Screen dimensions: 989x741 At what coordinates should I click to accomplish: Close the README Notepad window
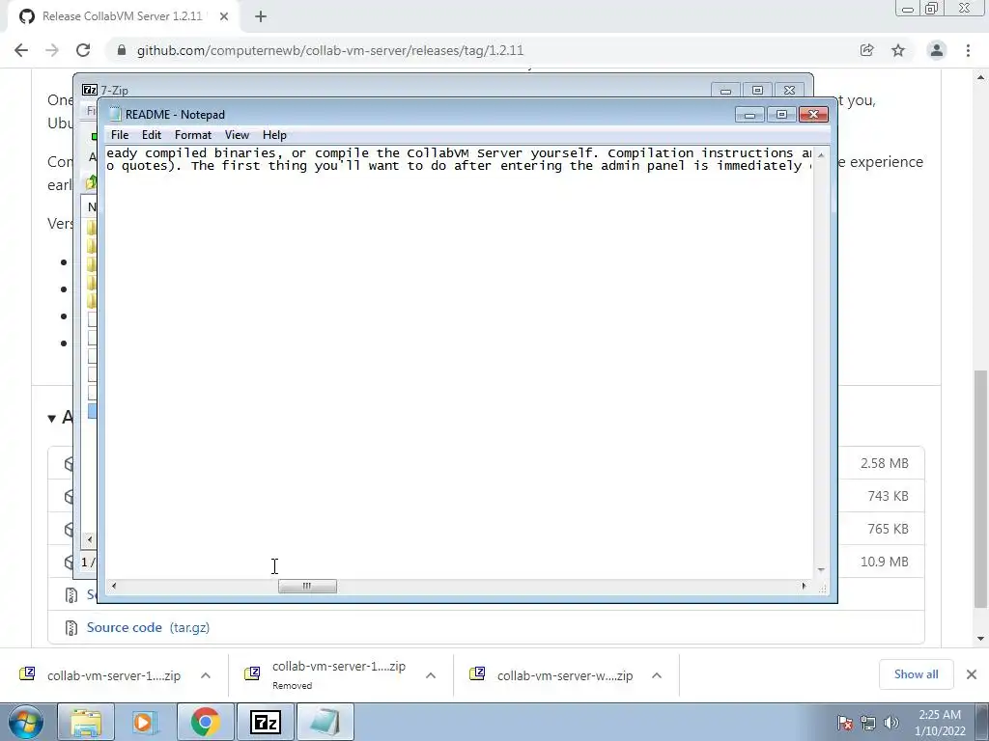point(813,115)
